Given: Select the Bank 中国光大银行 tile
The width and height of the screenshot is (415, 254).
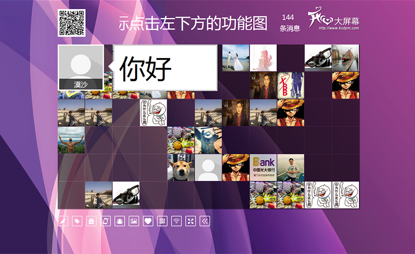Looking at the screenshot, I should 263,168.
